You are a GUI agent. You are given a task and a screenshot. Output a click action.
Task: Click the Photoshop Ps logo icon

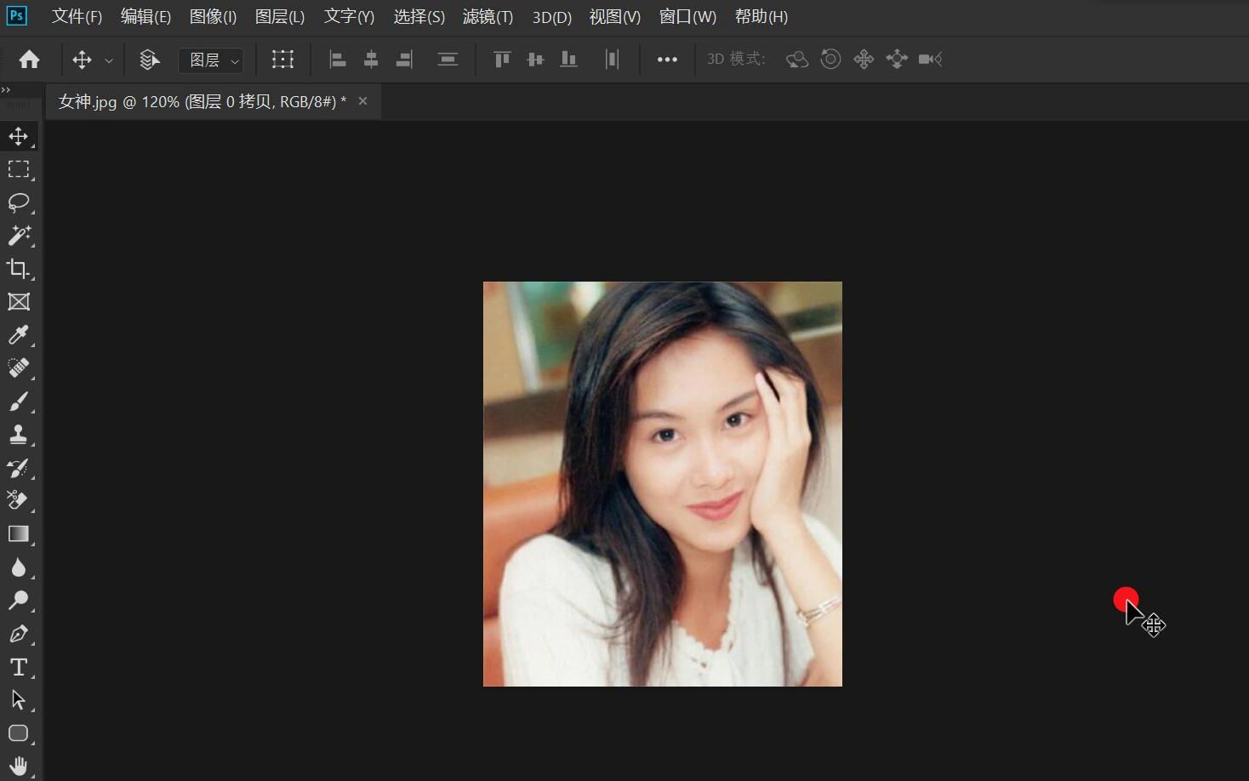pos(16,15)
